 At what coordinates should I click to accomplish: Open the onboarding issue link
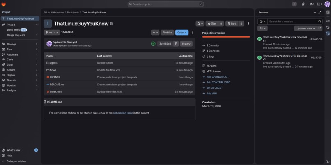123,113
